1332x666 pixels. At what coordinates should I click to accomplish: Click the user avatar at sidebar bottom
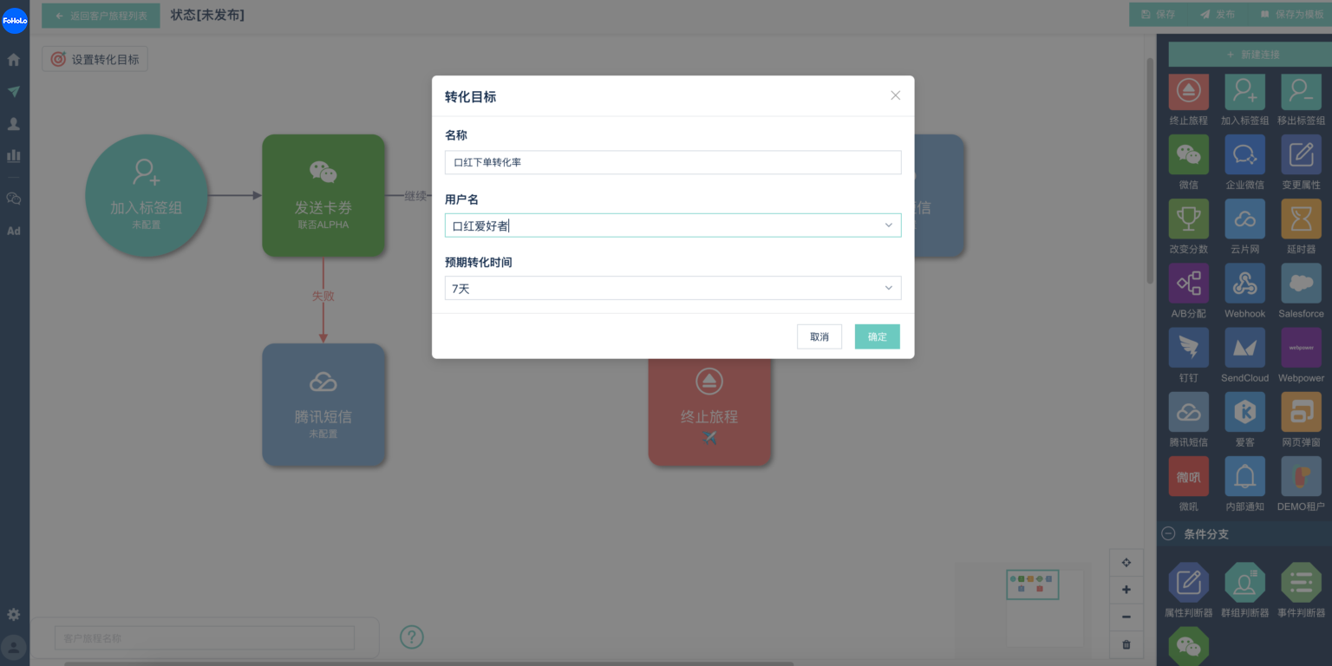(14, 647)
